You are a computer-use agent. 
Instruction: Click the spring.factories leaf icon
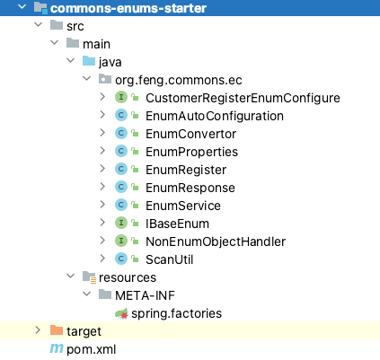122,313
